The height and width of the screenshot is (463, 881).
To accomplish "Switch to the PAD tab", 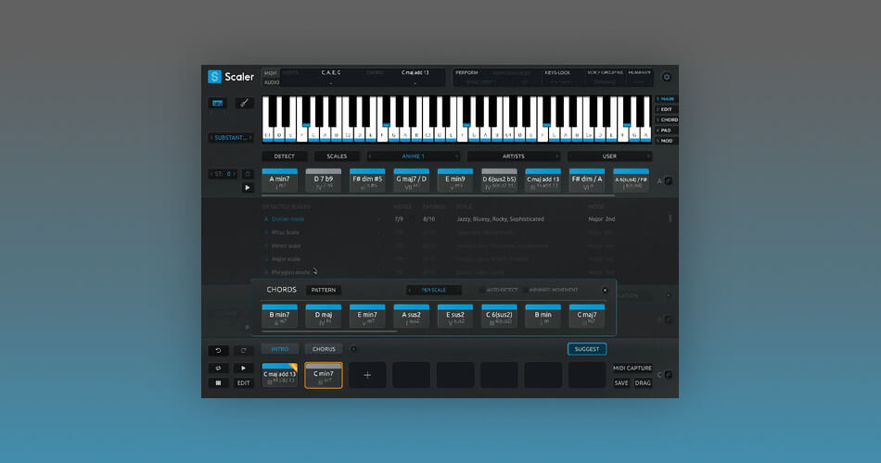I will tap(667, 131).
